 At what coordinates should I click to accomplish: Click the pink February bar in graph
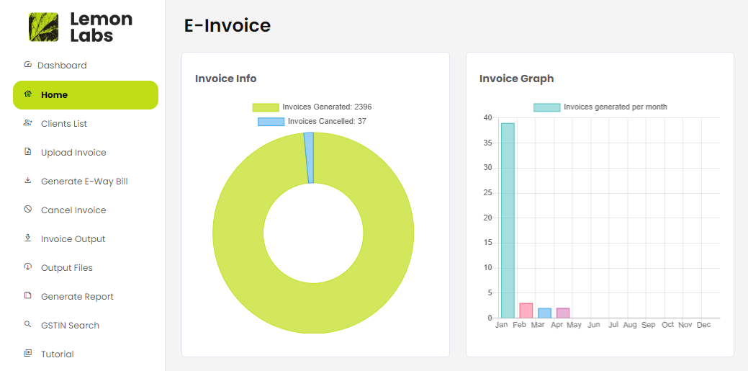(x=526, y=310)
